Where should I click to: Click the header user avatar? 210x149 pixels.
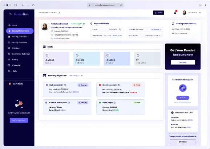click(185, 13)
